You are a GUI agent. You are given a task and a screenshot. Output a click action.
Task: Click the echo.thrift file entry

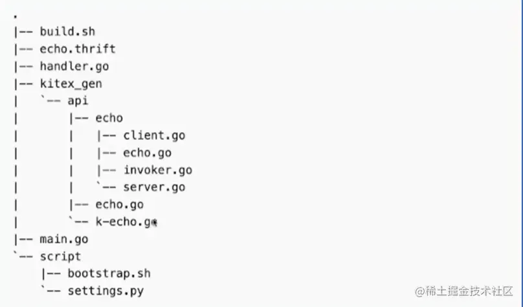pos(78,49)
